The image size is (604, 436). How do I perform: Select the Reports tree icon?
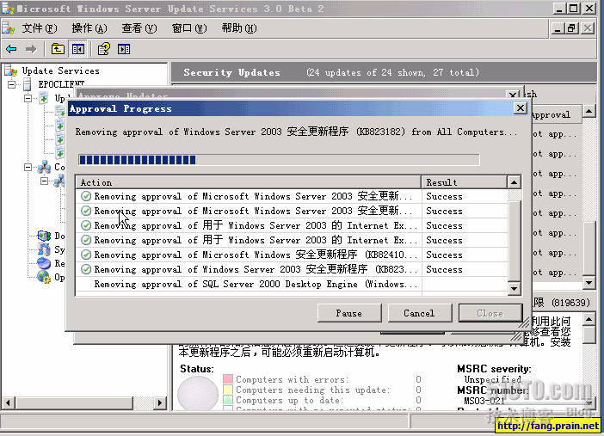click(44, 263)
